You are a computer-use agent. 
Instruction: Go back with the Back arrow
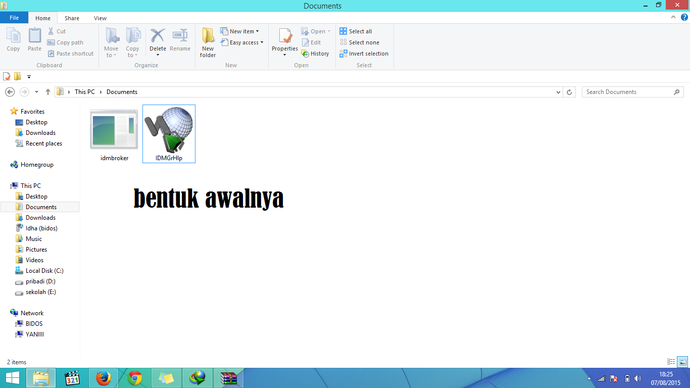pos(10,92)
